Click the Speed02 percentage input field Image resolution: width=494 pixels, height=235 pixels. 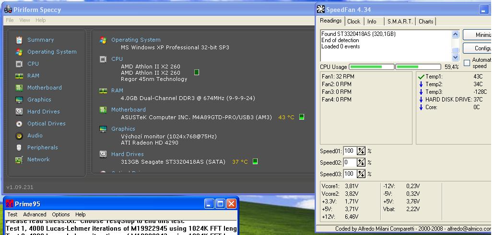[x=350, y=162]
